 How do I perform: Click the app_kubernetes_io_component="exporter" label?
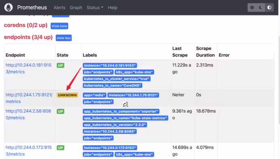(x=121, y=111)
